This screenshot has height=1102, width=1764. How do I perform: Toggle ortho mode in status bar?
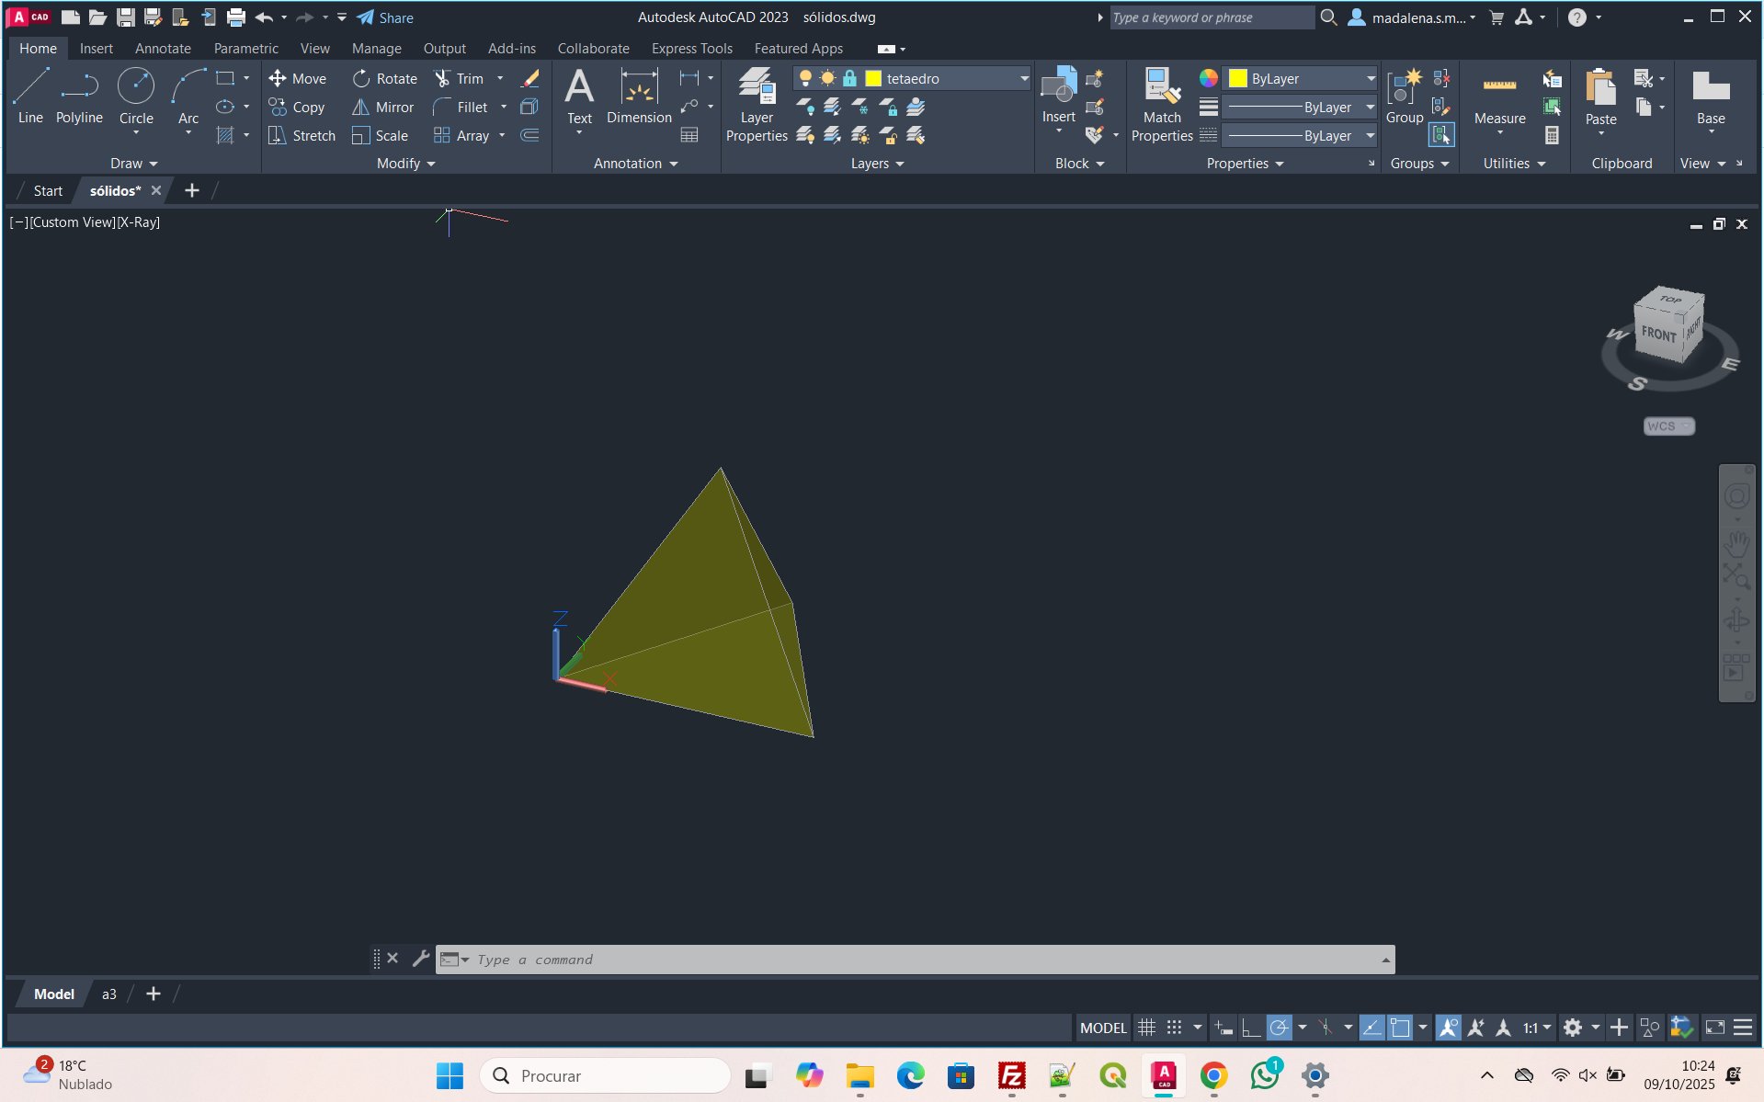point(1250,1028)
